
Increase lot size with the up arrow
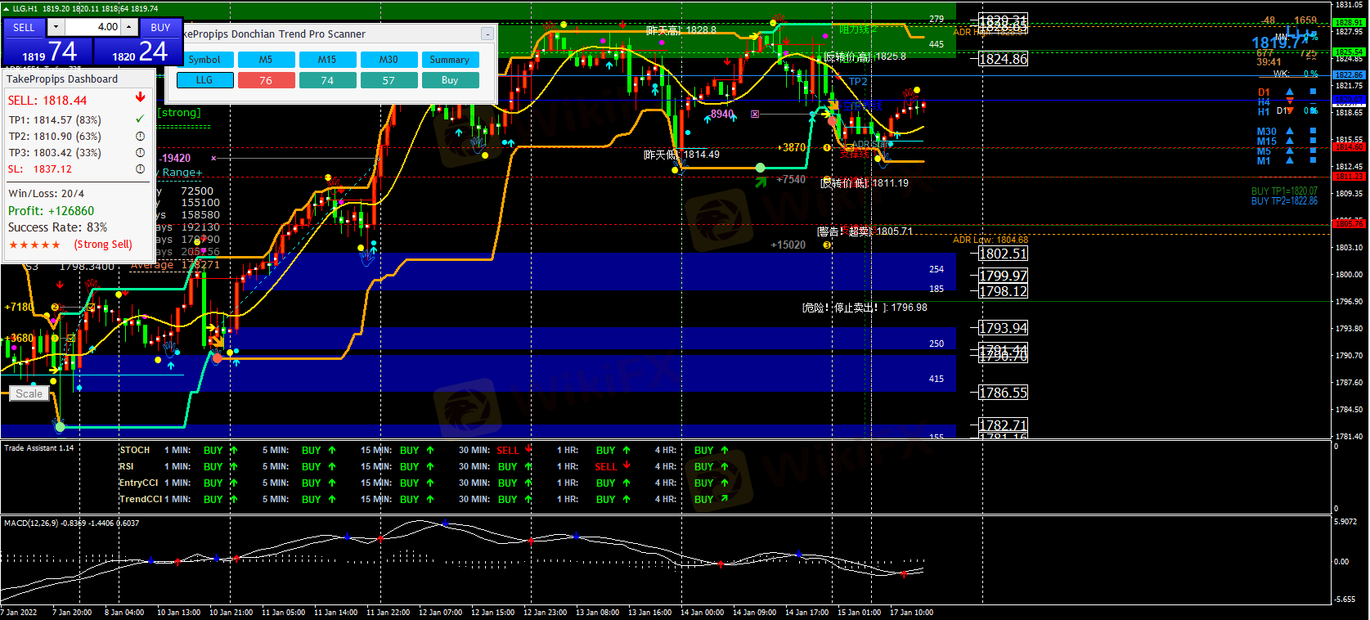point(129,27)
